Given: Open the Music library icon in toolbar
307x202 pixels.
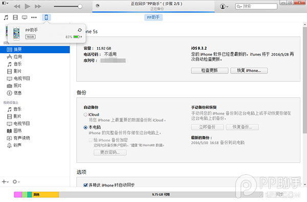Looking at the screenshot, I should point(6,17).
